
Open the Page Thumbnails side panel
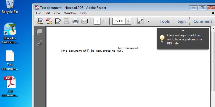pos(40,32)
